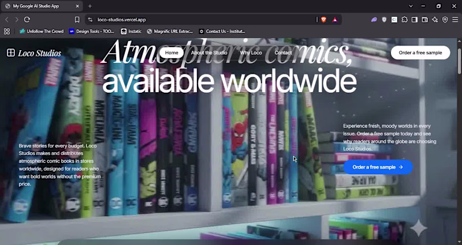Click the Brave Rewards triangle icon
Image resolution: width=462 pixels, height=245 pixels.
(335, 20)
